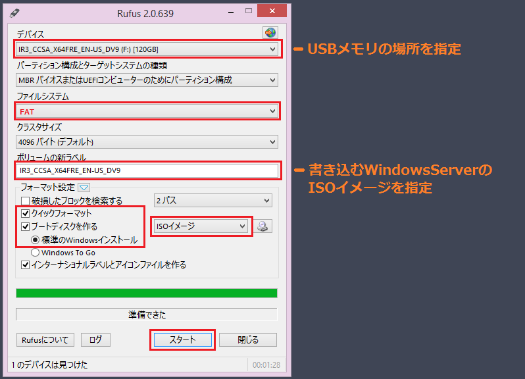Image resolution: width=525 pixels, height=379 pixels.
Task: Click the Rufusについて button
Action: pos(45,340)
